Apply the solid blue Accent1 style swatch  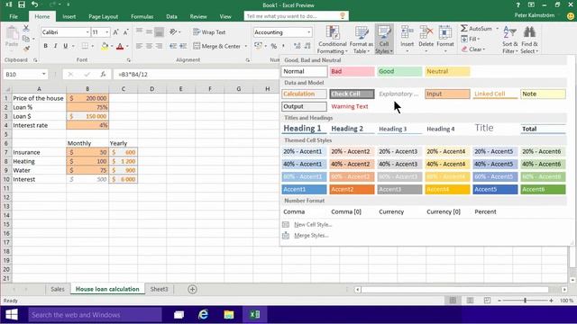click(x=304, y=189)
